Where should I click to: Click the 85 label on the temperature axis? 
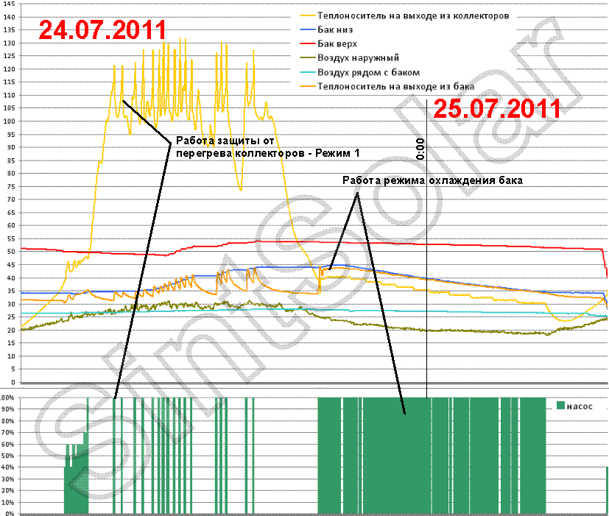11,160
